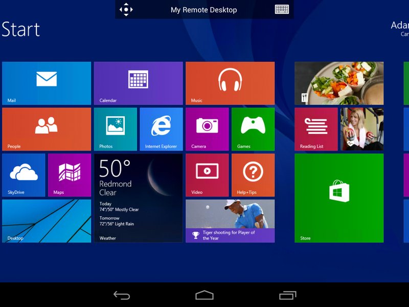Open the Weather tile showing Redmond
Viewport: 409px width, 307px height.
pyautogui.click(x=138, y=198)
